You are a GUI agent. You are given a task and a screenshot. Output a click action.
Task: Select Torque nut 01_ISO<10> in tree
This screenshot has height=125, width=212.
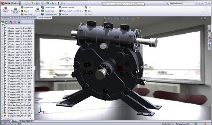click(19, 81)
